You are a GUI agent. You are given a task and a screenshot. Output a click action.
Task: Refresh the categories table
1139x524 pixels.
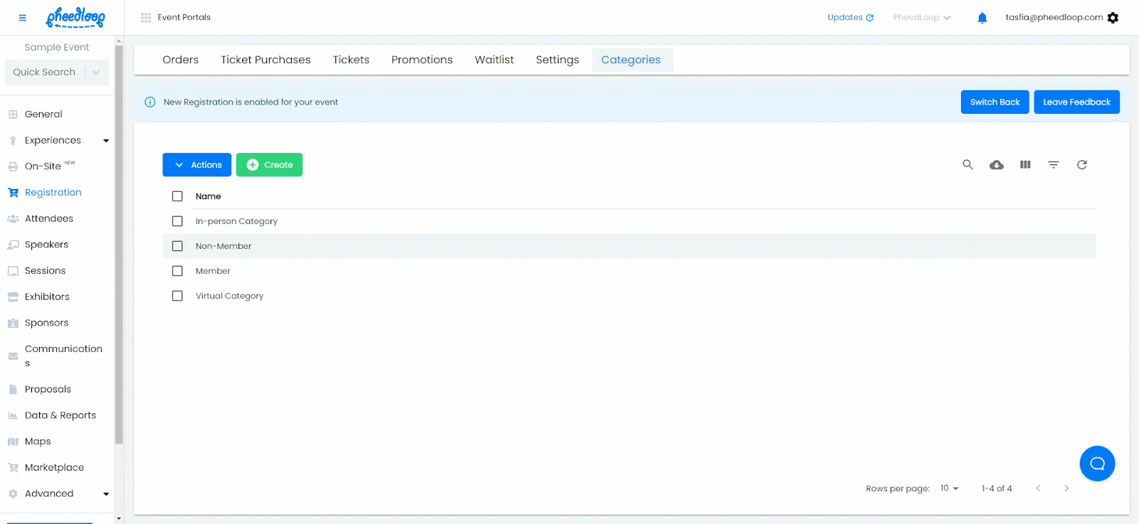pos(1082,164)
